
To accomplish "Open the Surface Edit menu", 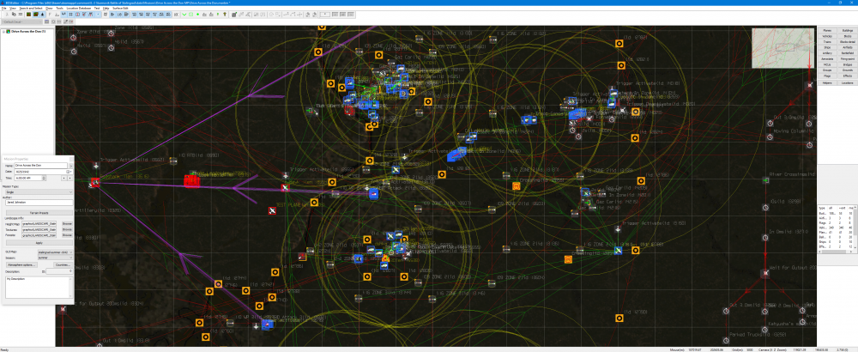I will point(120,9).
